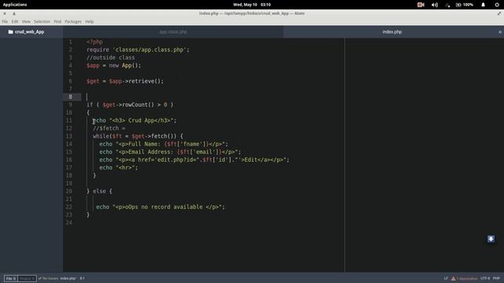Click the modified dot on index.php tab
Viewport: 504px width, 283px height.
tap(500, 32)
